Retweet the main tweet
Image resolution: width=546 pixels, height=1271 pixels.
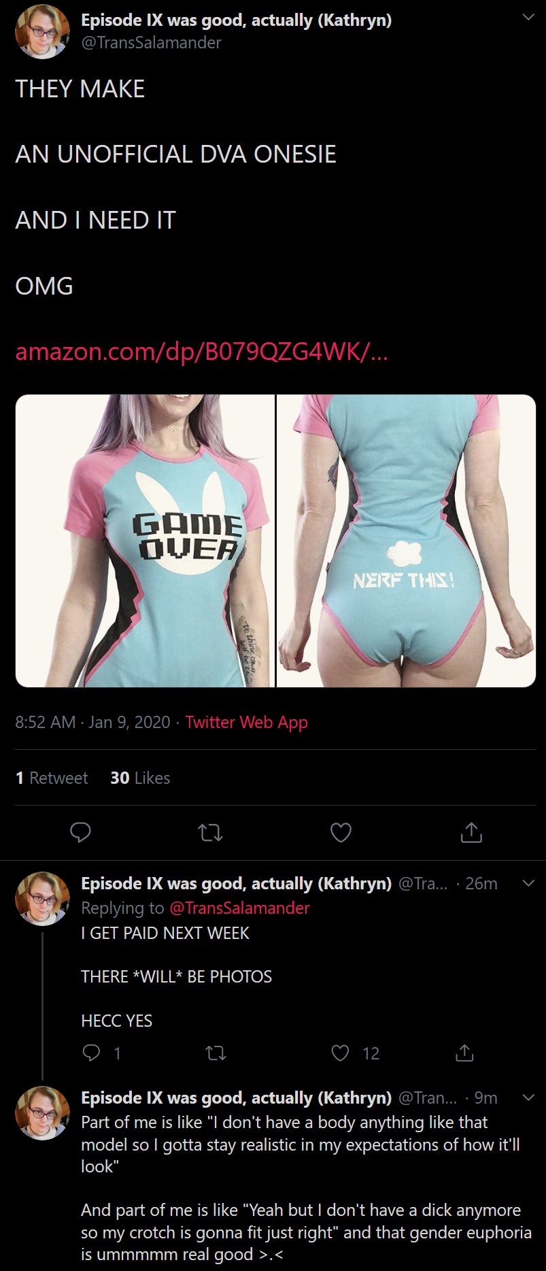coord(210,833)
